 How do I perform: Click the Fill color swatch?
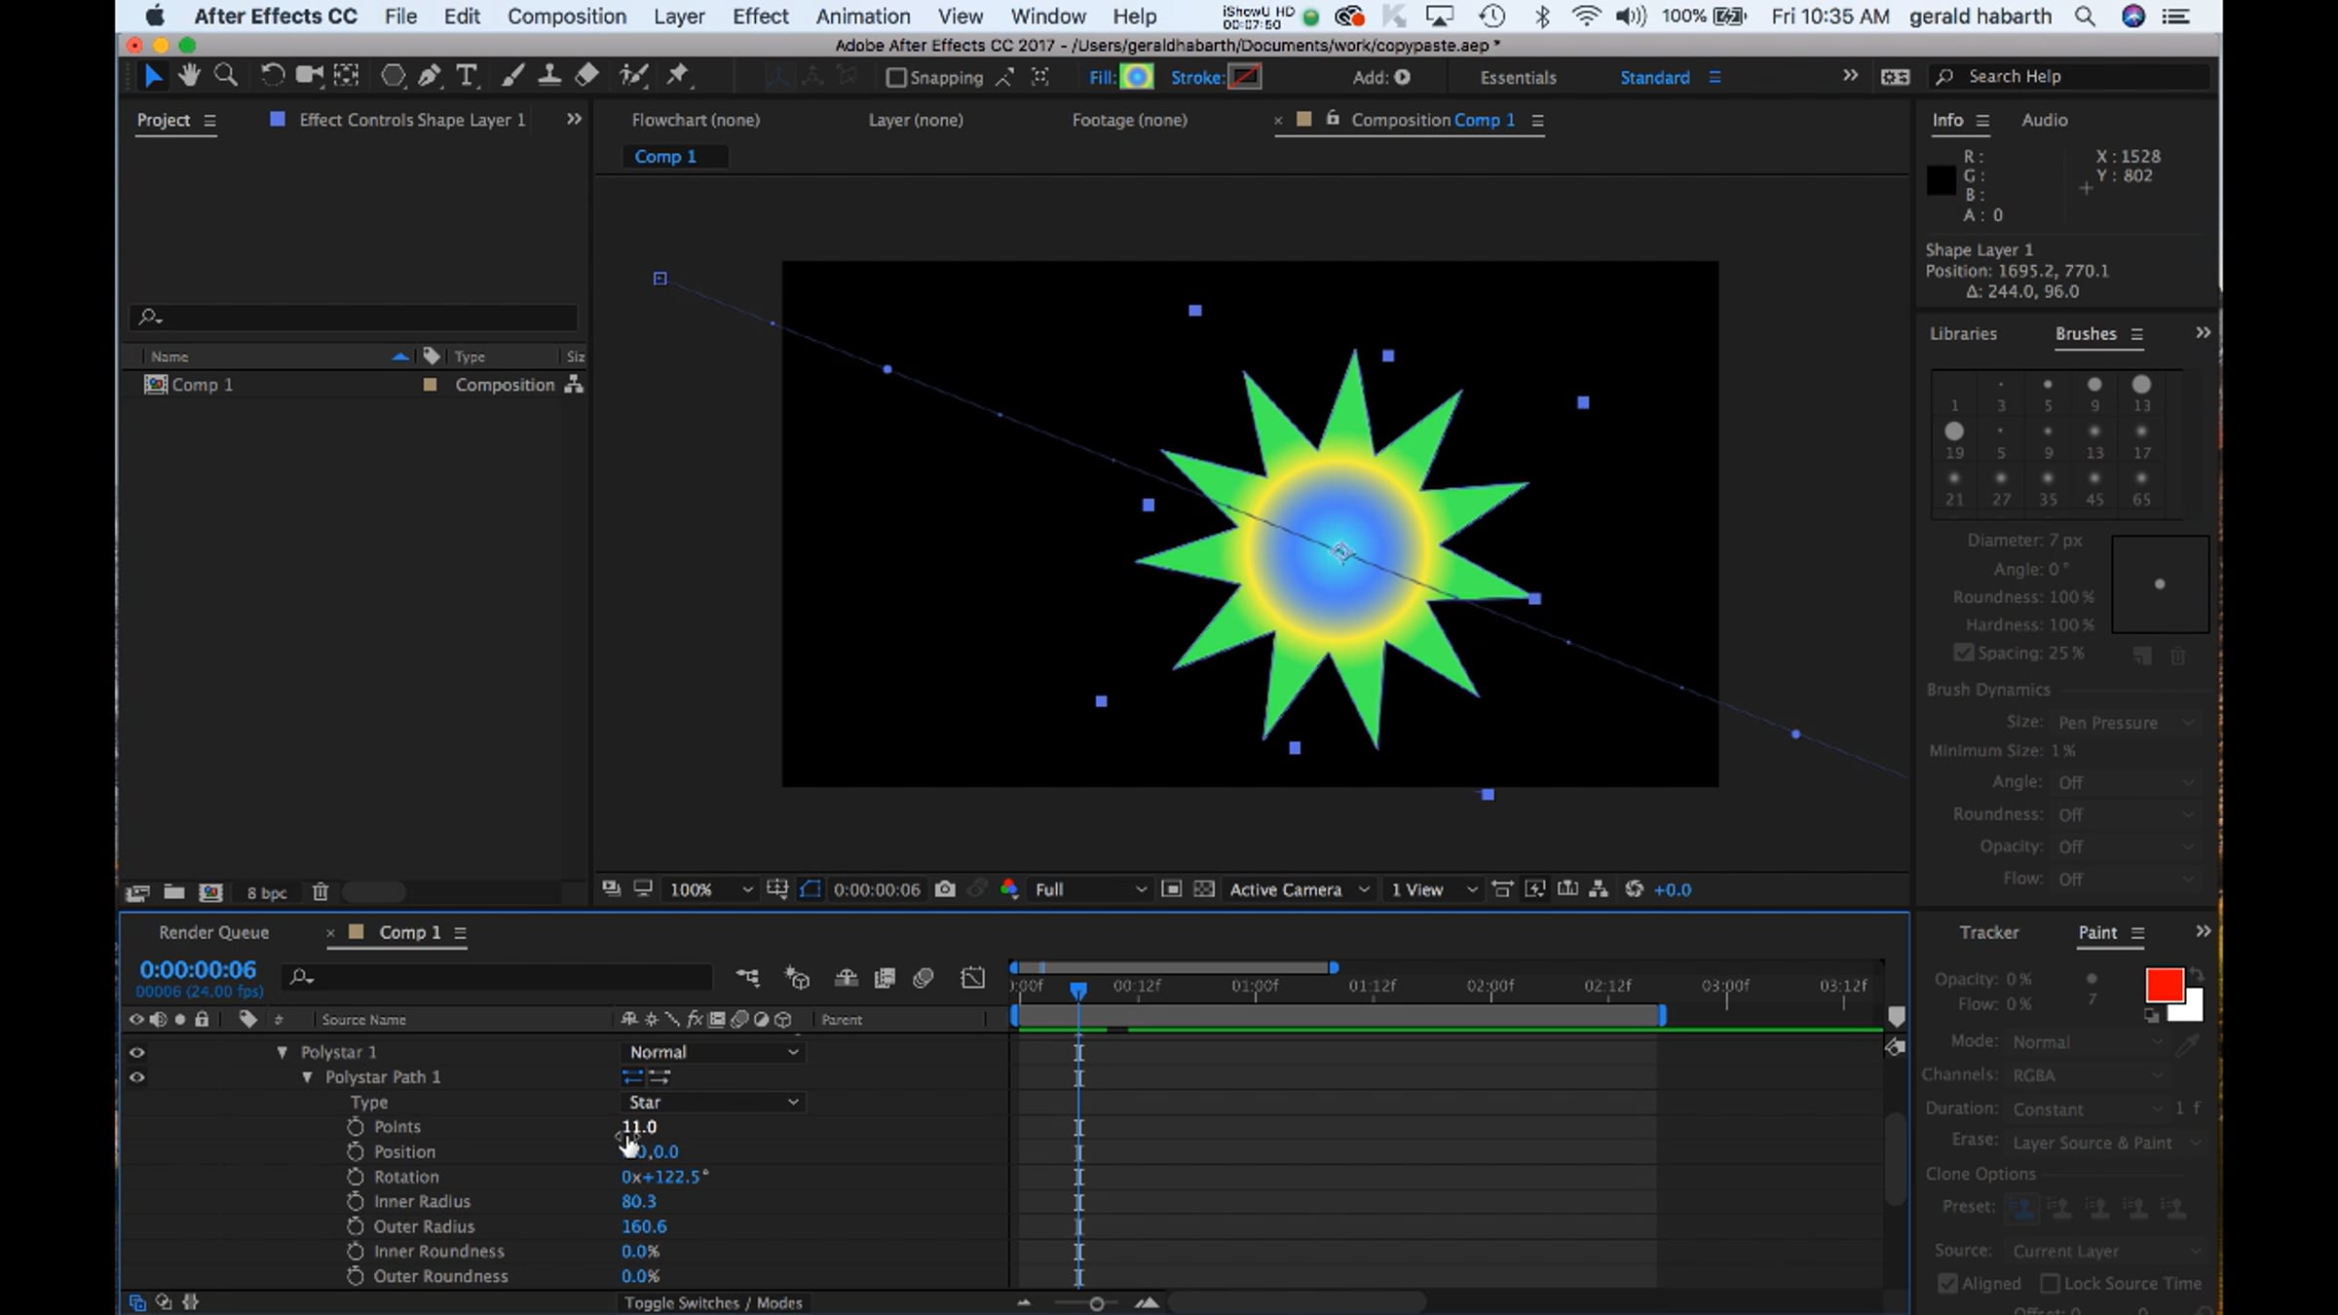click(1136, 77)
